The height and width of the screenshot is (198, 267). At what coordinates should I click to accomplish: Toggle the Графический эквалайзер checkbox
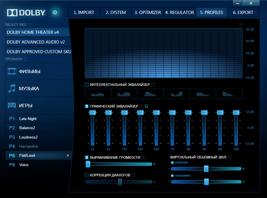pyautogui.click(x=87, y=106)
